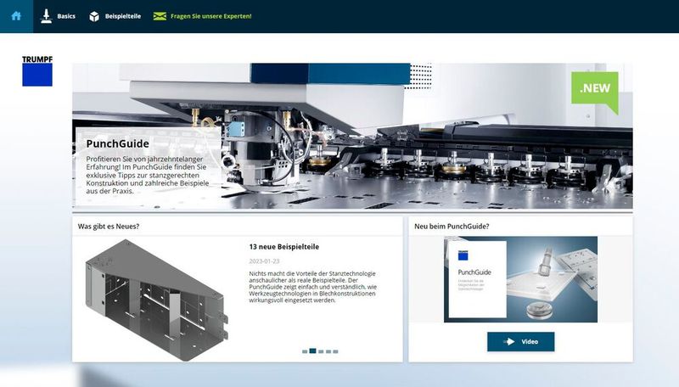Image resolution: width=679 pixels, height=387 pixels.
Task: Click the TRUMPF logo
Action: pos(37,71)
